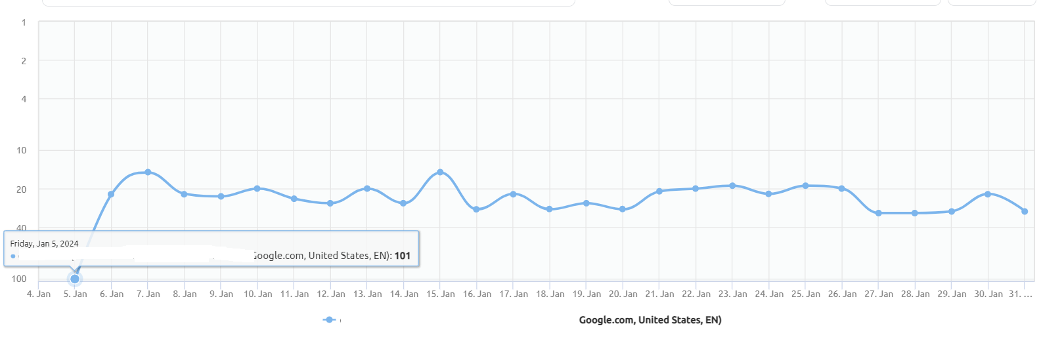Click the data point above 22 Jan
Image resolution: width=1062 pixels, height=339 pixels.
pyautogui.click(x=696, y=189)
